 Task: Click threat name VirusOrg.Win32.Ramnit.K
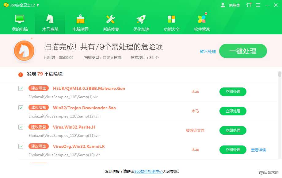[79, 146]
